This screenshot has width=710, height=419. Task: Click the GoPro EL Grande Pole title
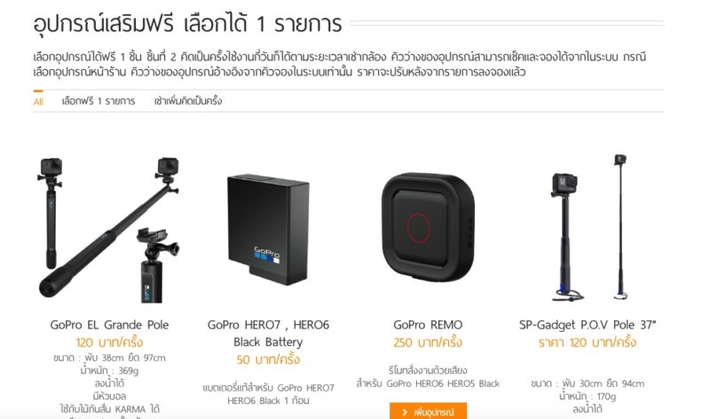coord(109,325)
